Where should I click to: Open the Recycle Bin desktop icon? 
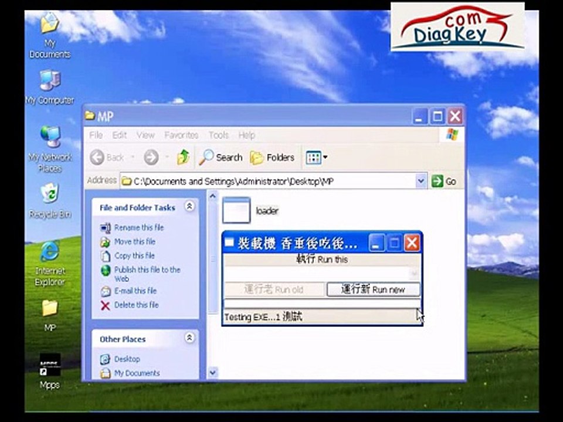click(x=50, y=200)
